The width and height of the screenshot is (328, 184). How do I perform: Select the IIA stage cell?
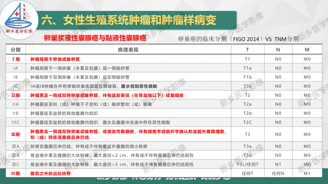15,104
